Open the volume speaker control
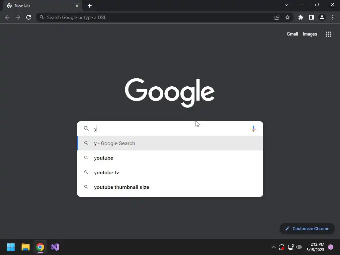Screen dimensions: 340x255 299,247
